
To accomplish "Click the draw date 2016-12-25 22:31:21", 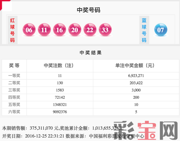I will coord(45,136).
